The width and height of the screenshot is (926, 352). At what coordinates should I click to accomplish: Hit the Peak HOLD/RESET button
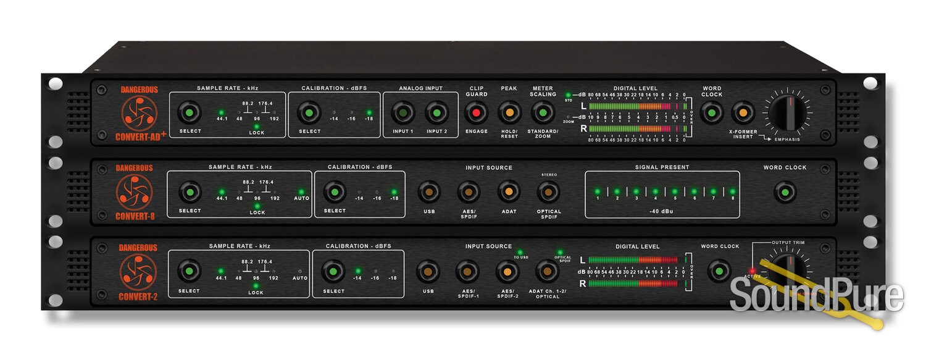point(509,113)
